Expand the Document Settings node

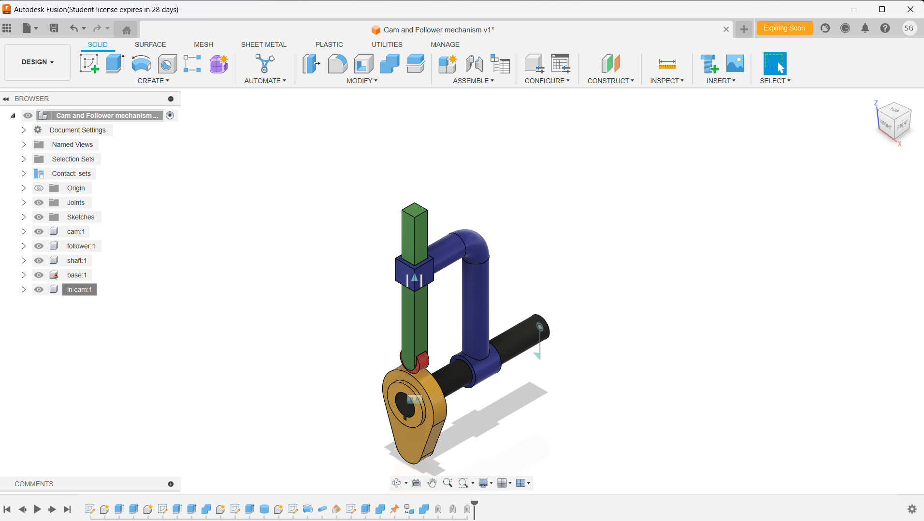pos(23,130)
